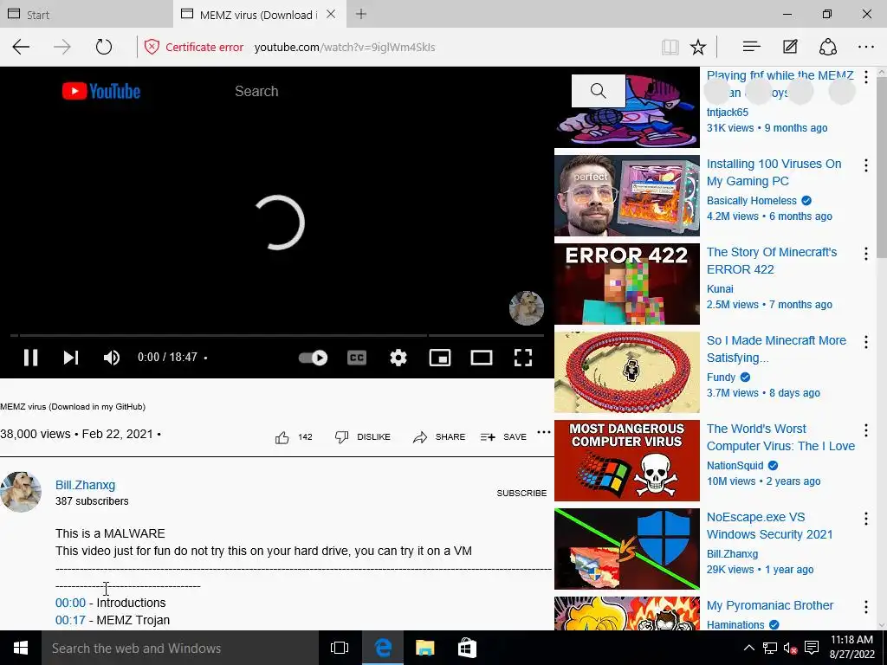This screenshot has height=665, width=887.
Task: Open NoEscape.exe VS Windows Security 2021
Action: (769, 526)
